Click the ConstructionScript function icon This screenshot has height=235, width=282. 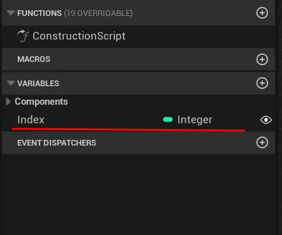click(x=23, y=36)
